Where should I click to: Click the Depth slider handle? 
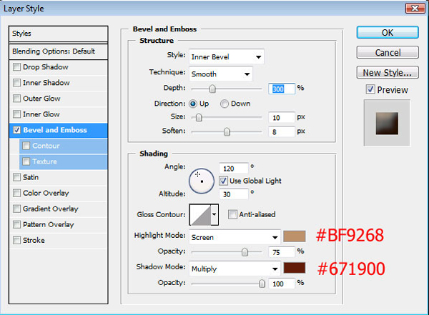212,89
